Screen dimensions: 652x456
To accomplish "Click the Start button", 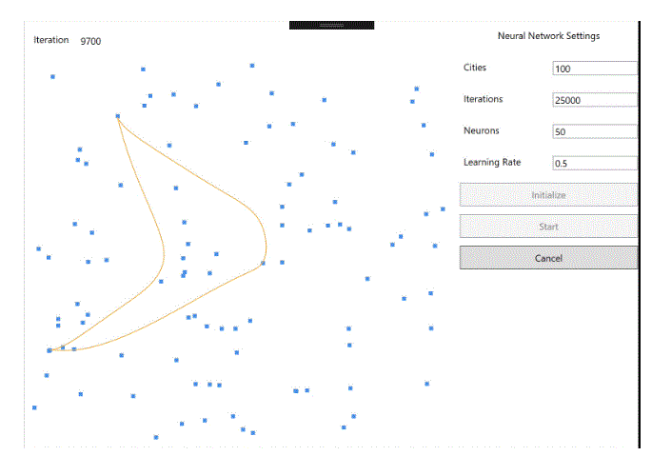I will 548,227.
